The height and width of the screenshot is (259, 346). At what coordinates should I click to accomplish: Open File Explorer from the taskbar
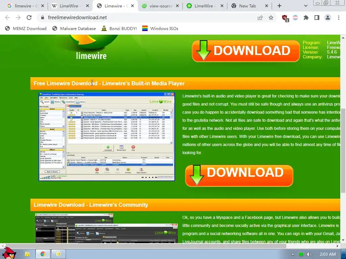pyautogui.click(x=27, y=254)
